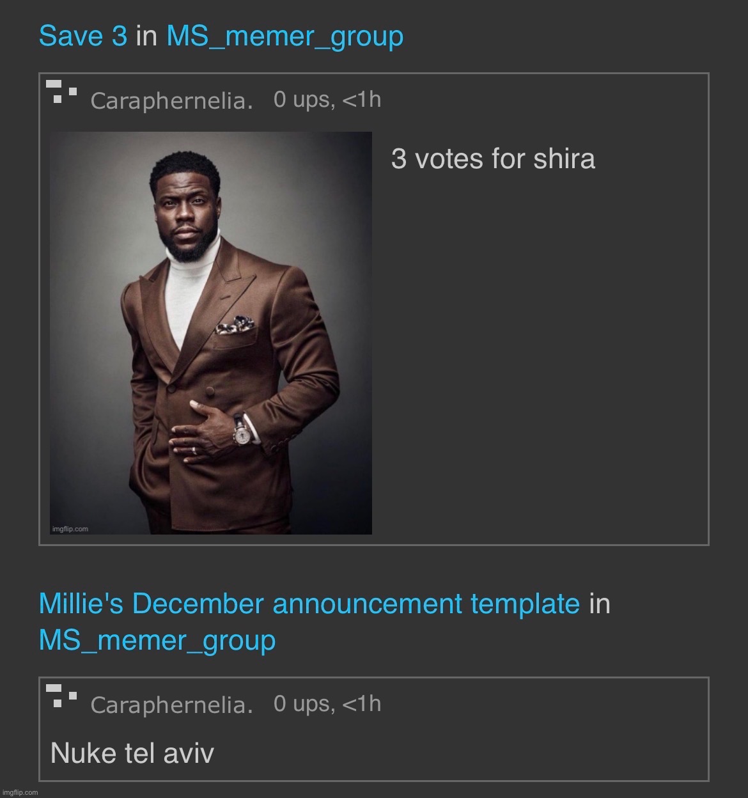Click the "<1h" timestamp in the bottom comment
The height and width of the screenshot is (798, 748).
[x=362, y=703]
